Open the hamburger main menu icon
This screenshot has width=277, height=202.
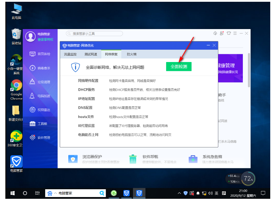[x=235, y=33]
